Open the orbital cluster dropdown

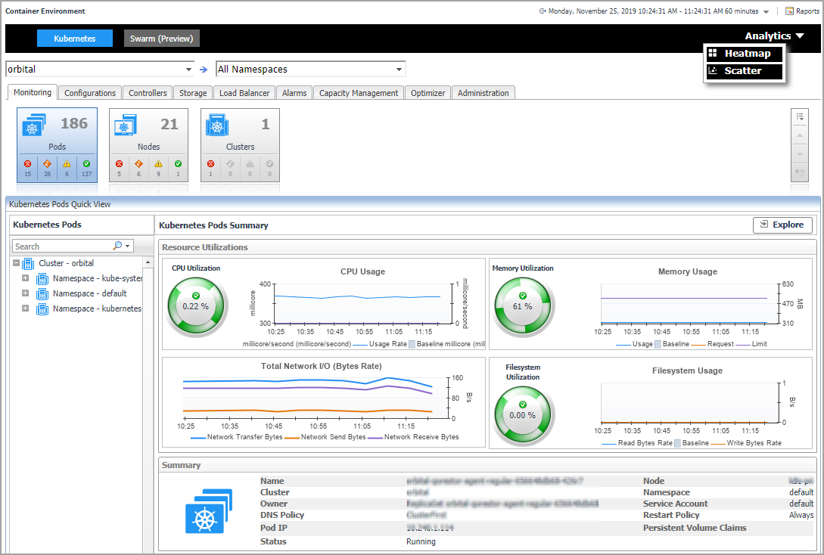(188, 70)
